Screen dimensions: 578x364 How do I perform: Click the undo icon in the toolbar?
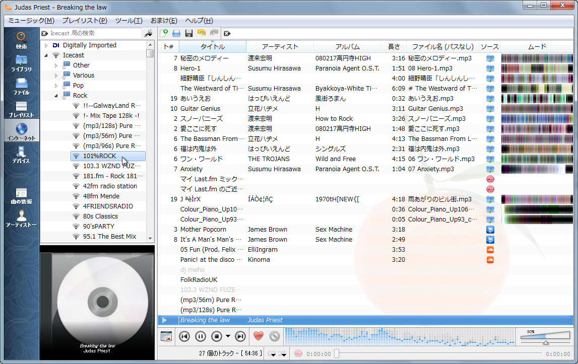201,33
